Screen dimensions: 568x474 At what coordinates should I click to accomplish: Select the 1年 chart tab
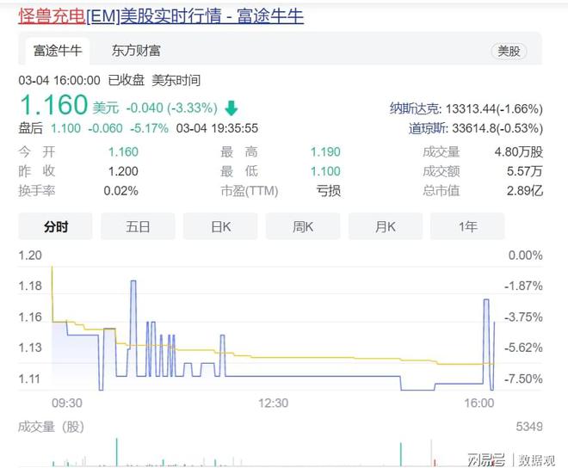467,227
